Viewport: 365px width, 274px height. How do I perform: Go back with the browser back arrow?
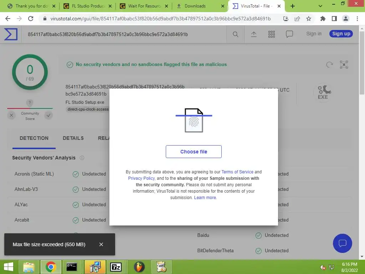[8, 19]
